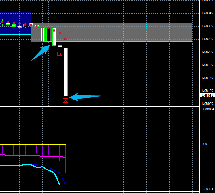Click the current price label 1.68091
Viewport: 215px width, 193px height.
click(207, 95)
